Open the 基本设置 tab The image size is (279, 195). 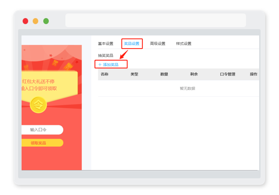[106, 43]
